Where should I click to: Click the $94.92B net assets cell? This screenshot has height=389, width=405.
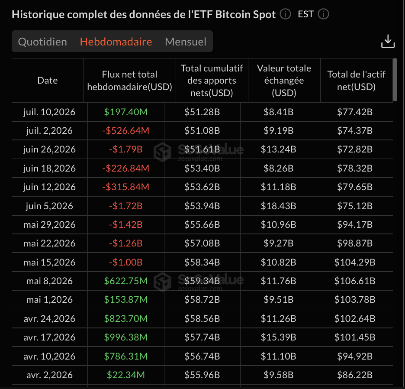[355, 357]
